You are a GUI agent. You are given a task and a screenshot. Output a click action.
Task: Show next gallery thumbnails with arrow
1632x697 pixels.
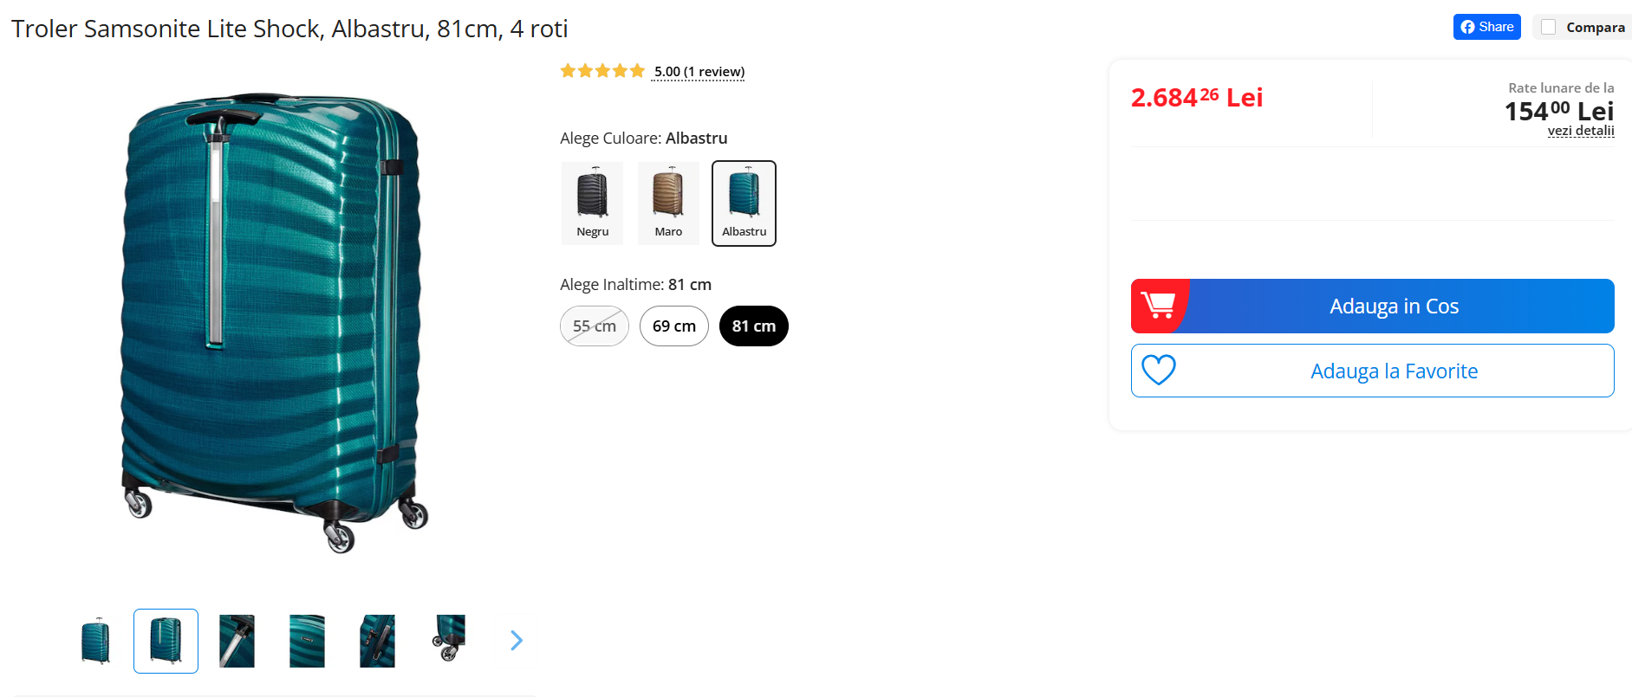pyautogui.click(x=517, y=640)
